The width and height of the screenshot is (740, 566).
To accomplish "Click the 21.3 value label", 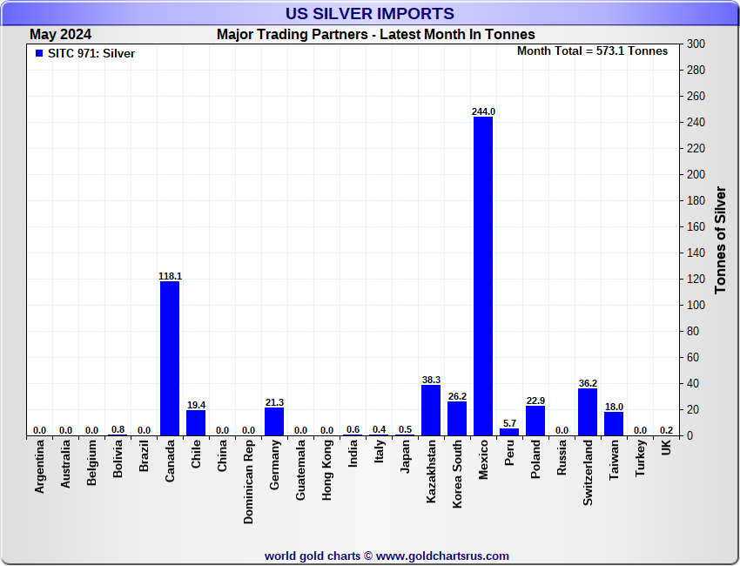I will (x=274, y=402).
